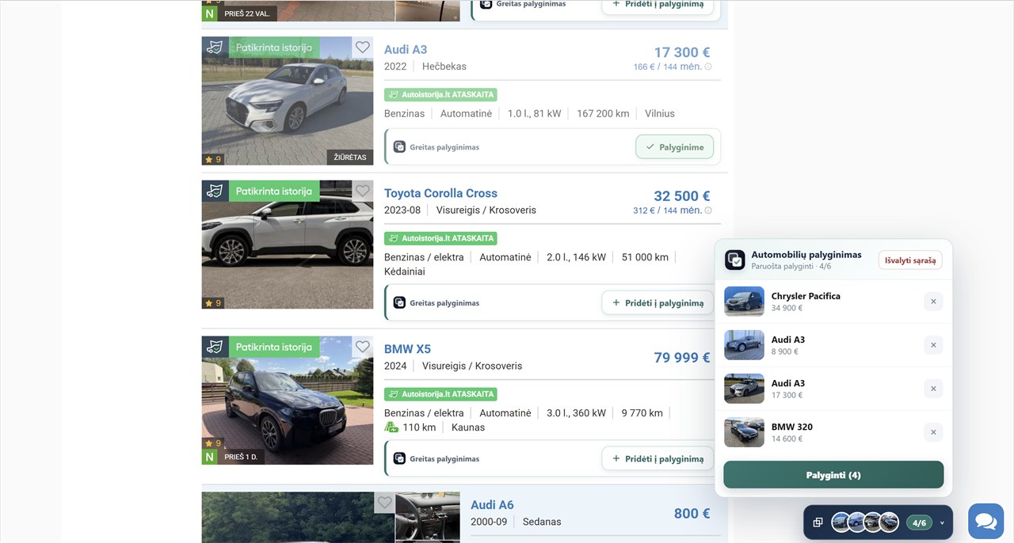1014x543 pixels.
Task: Click the 4/6 counter badge in dock
Action: (x=919, y=523)
